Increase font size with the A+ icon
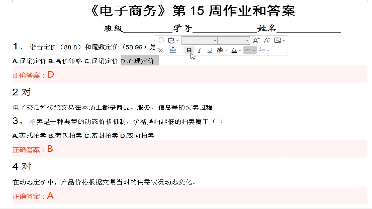Viewport: 372px width, 209px height. [256, 40]
